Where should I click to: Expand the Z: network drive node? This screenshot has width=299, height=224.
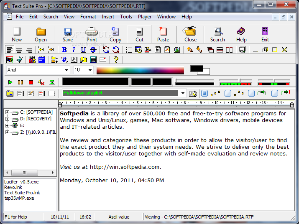7,132
